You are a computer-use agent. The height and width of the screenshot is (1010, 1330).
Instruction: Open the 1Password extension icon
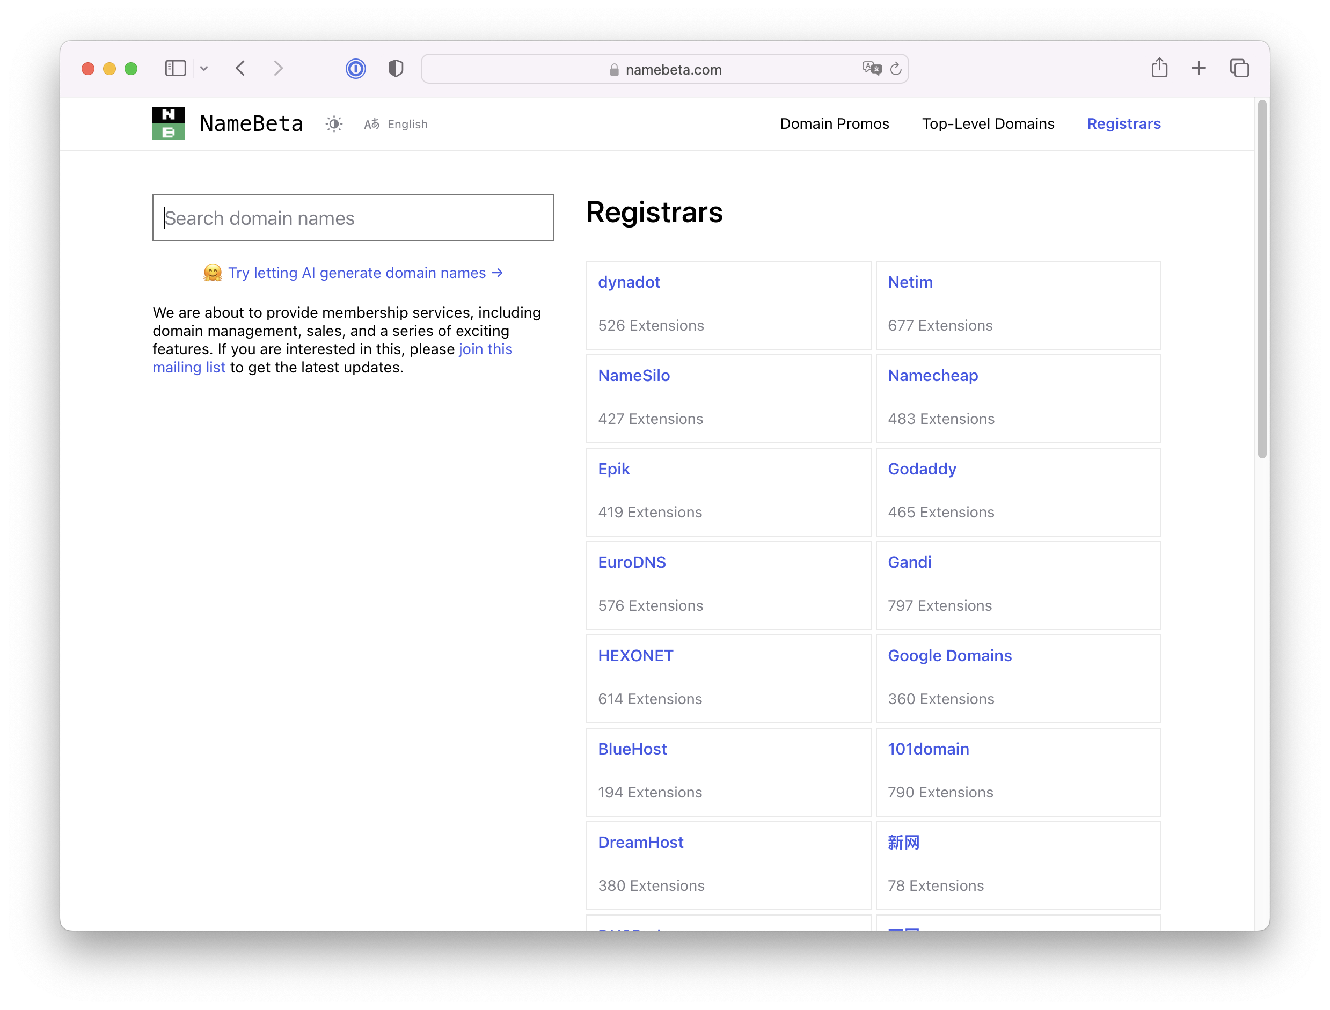tap(355, 69)
